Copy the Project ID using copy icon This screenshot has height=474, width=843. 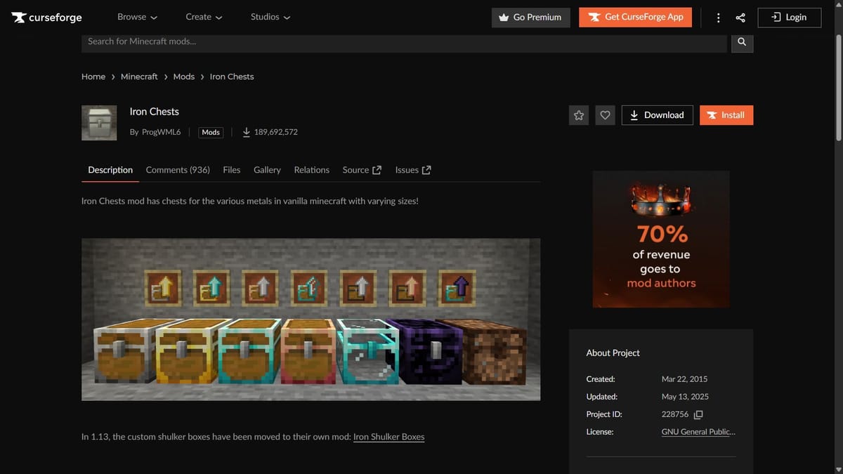tap(698, 414)
